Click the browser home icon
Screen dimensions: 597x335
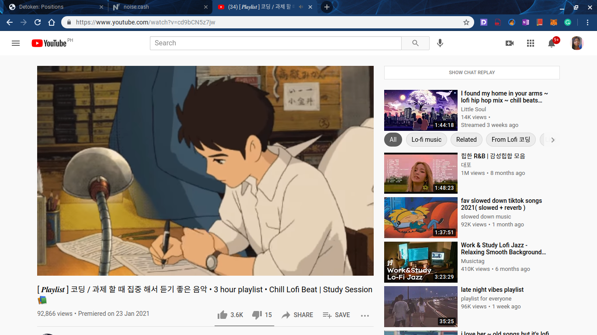click(52, 22)
